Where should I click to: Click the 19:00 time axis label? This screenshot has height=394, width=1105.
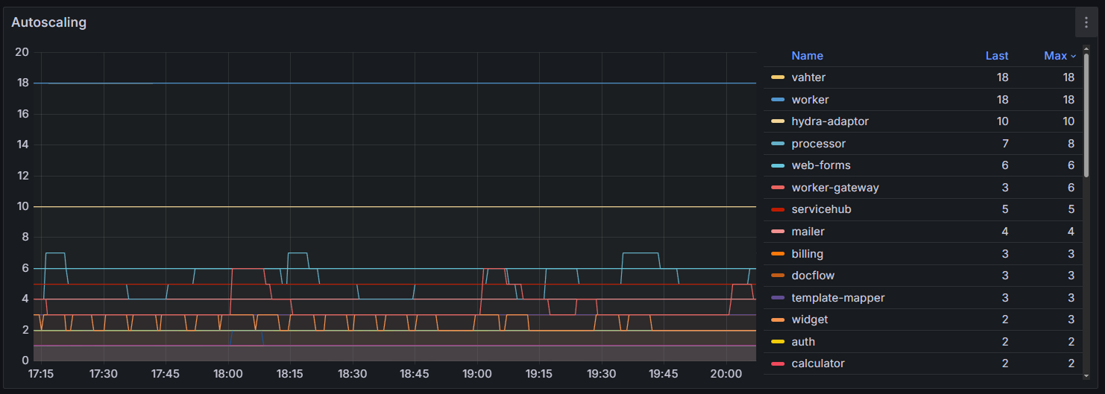(x=476, y=373)
